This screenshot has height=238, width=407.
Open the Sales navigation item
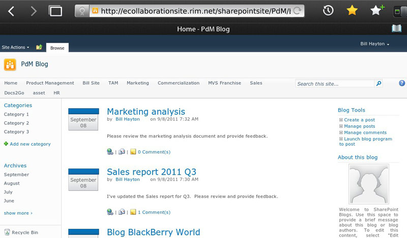(x=256, y=83)
